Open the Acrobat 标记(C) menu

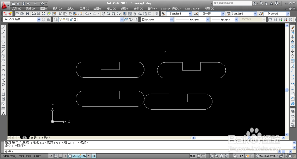coord(171,9)
